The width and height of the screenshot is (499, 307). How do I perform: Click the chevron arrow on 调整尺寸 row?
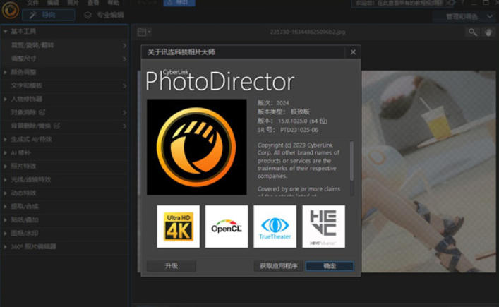click(x=124, y=59)
